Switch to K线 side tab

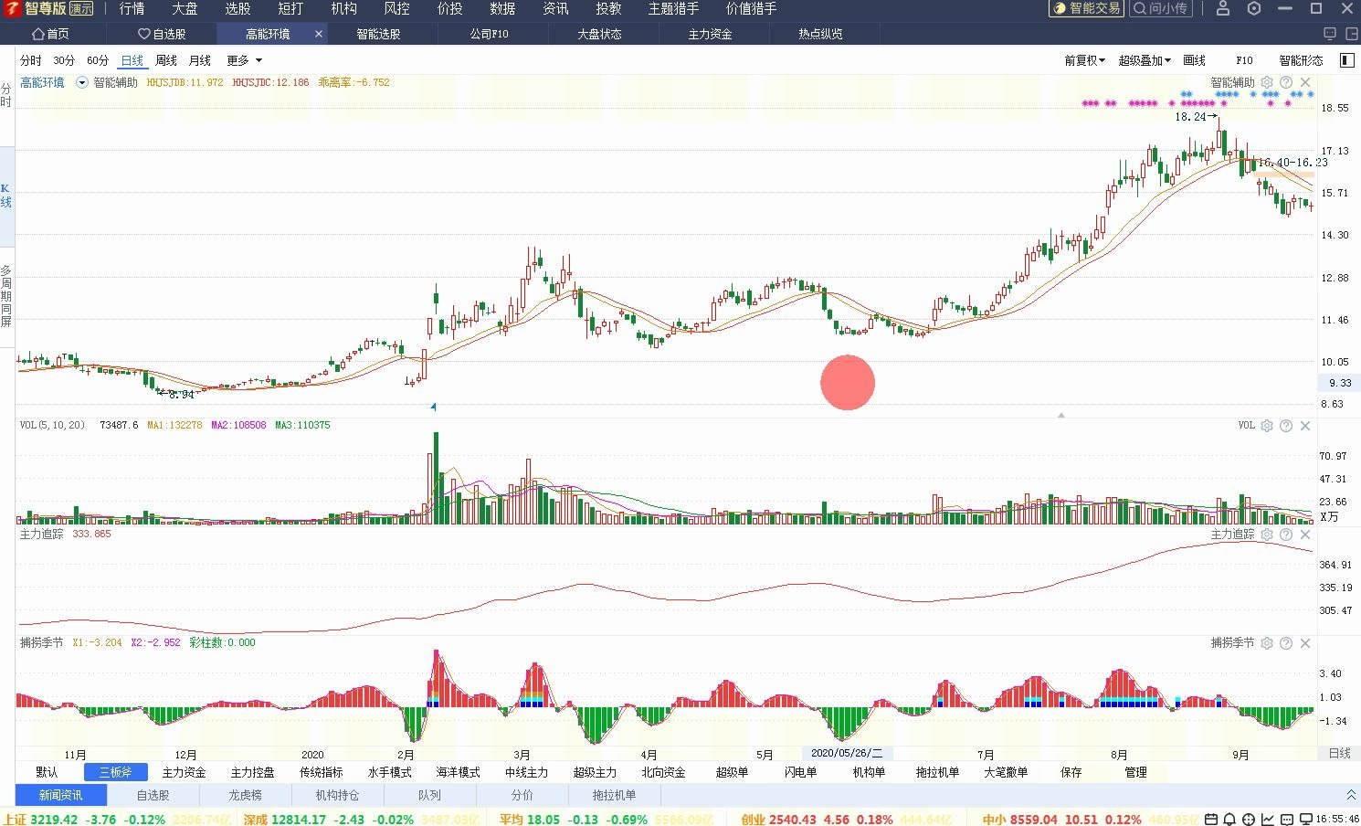[6, 196]
